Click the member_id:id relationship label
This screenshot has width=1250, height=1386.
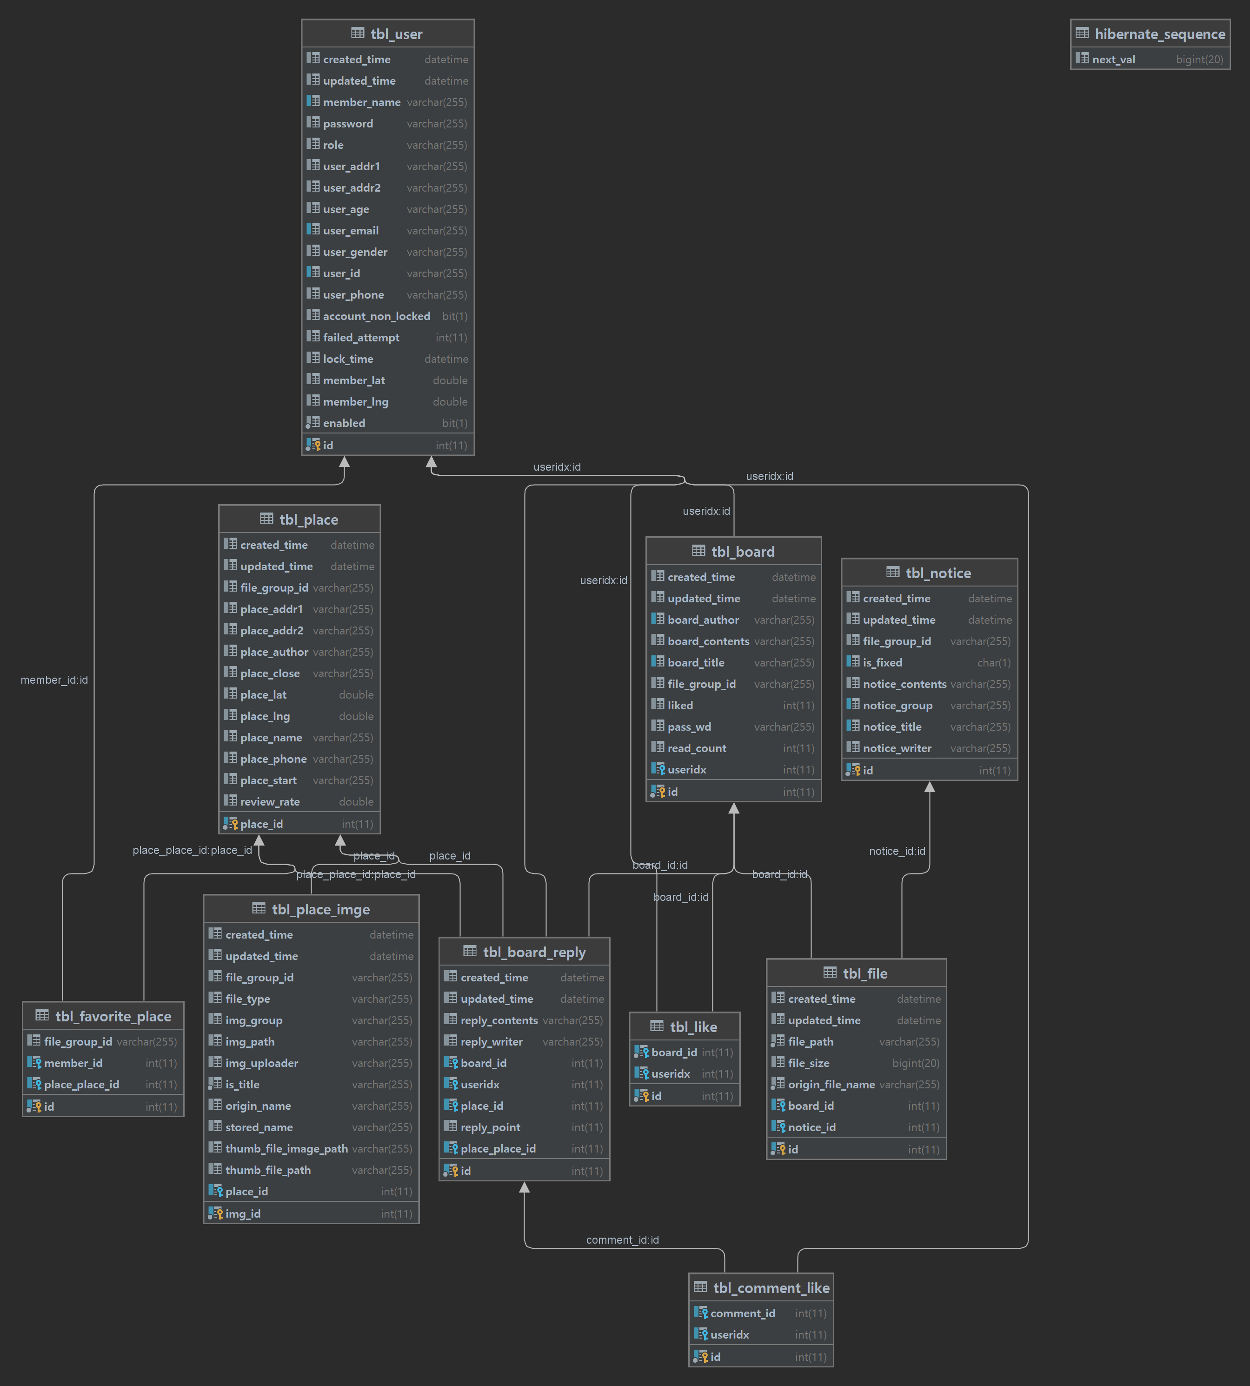[54, 680]
